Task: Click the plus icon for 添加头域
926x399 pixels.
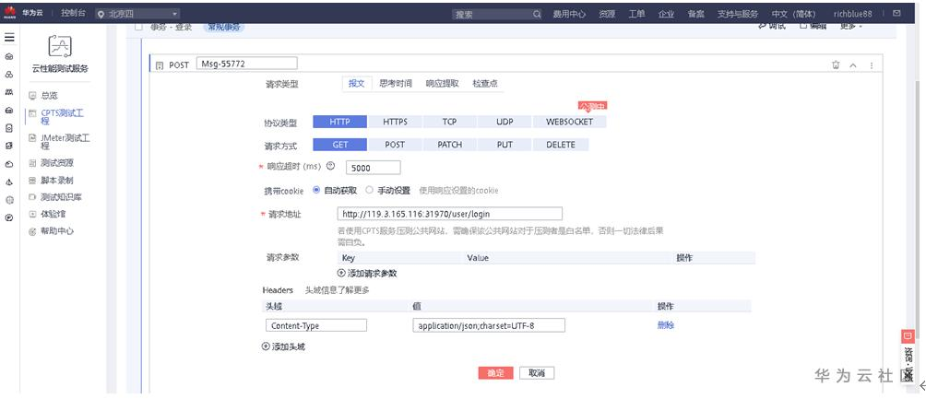Action: [265, 346]
